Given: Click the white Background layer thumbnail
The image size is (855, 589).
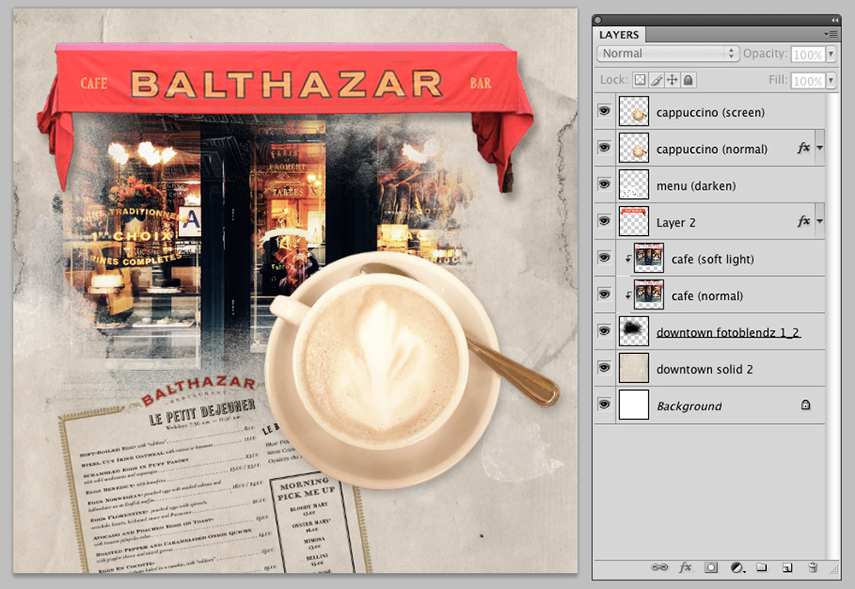Looking at the screenshot, I should point(634,404).
